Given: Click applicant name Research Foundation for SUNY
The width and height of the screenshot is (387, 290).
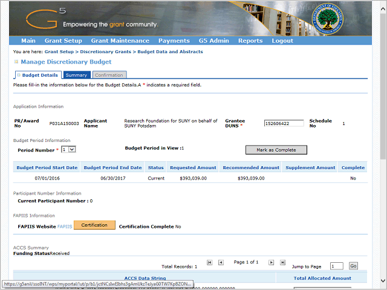Looking at the screenshot, I should [x=171, y=123].
